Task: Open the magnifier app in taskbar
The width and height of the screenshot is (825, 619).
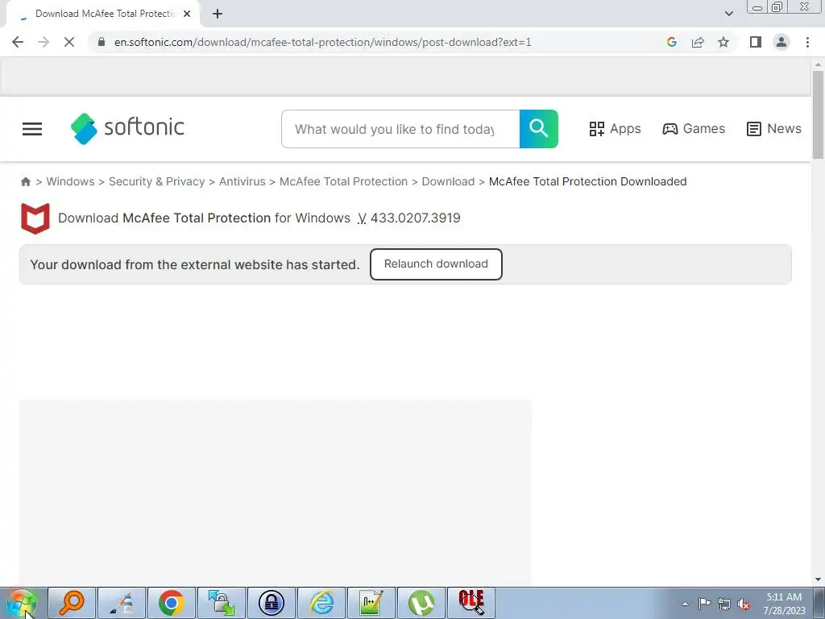Action: tap(72, 603)
